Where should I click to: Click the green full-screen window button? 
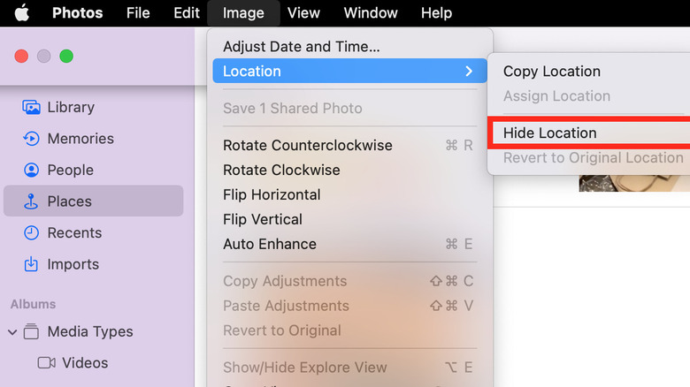coord(66,57)
